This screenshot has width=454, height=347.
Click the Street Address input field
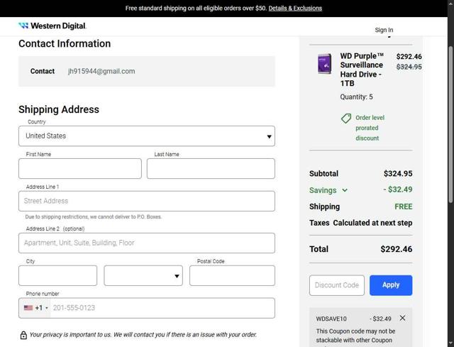tap(147, 201)
